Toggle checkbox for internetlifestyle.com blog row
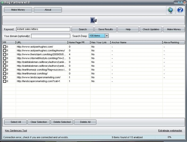The height and width of the screenshot is (142, 187). pyautogui.click(x=4, y=58)
